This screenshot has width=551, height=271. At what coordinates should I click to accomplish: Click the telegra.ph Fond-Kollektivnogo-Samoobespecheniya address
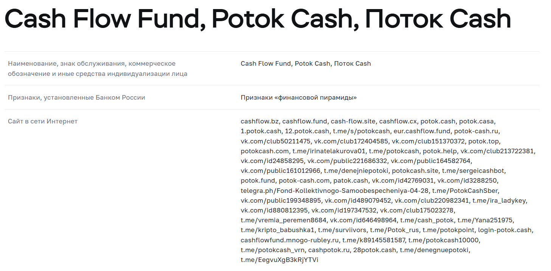[335, 191]
